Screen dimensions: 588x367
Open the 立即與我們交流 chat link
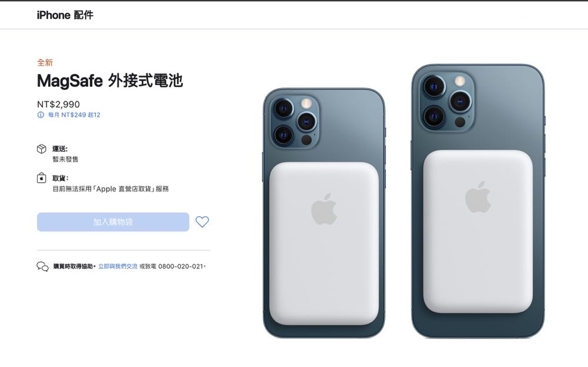click(x=118, y=266)
